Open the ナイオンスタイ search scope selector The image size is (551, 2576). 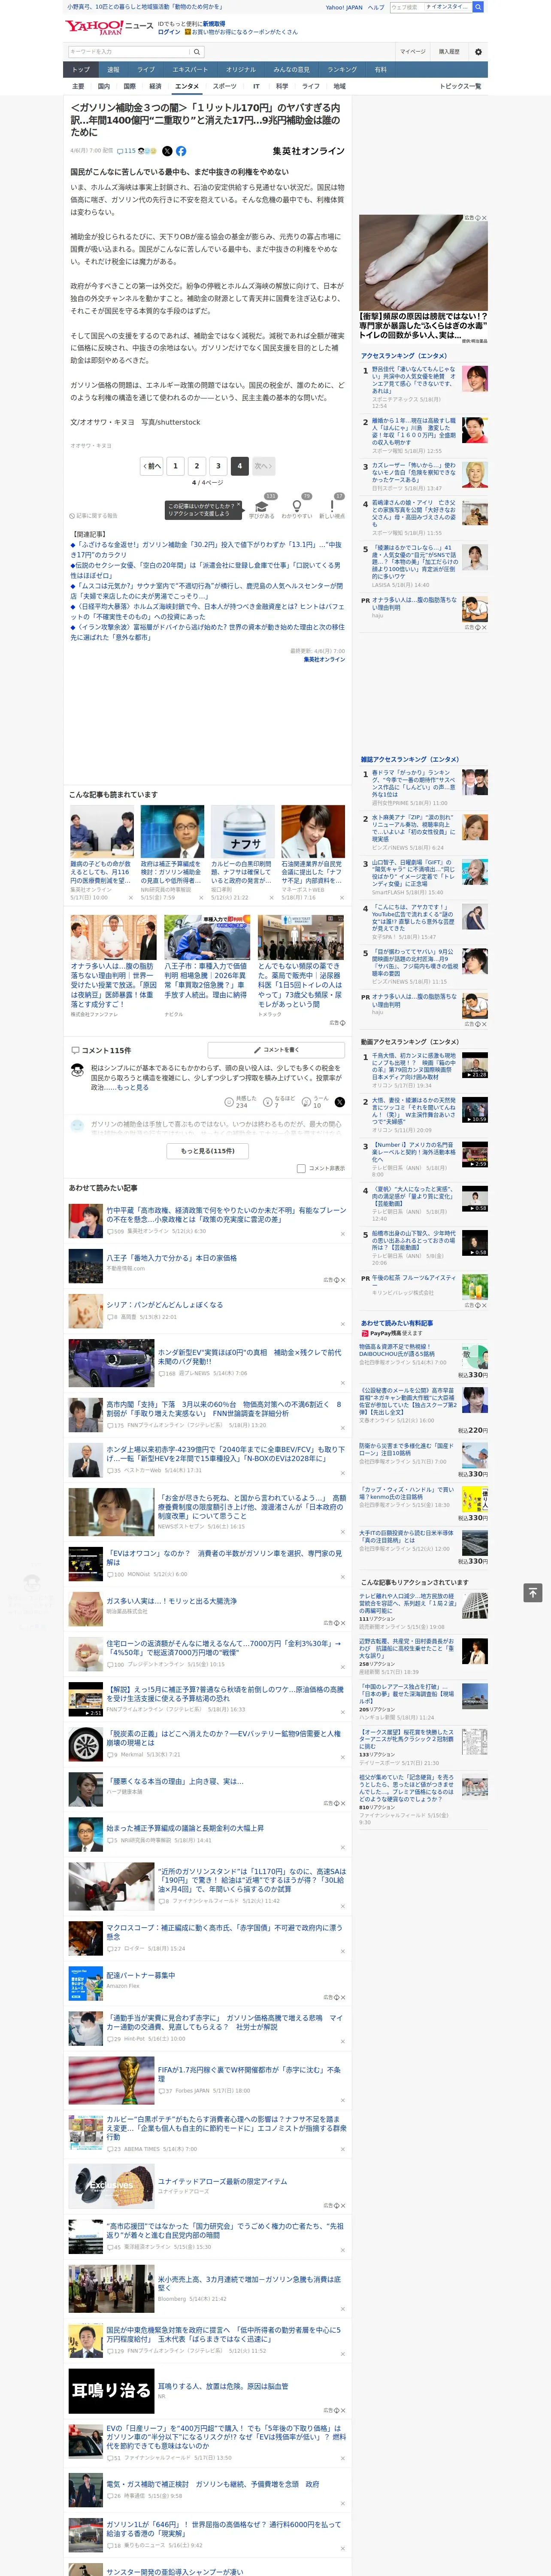point(447,7)
